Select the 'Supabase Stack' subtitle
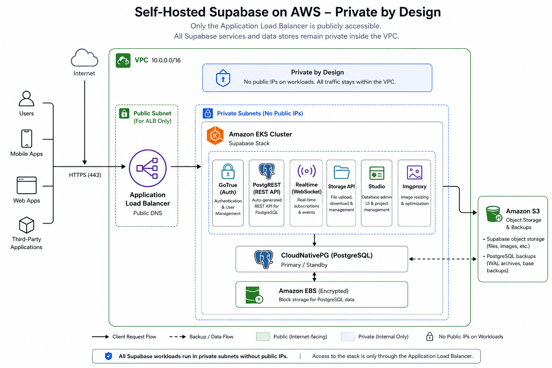The height and width of the screenshot is (368, 552). (249, 143)
